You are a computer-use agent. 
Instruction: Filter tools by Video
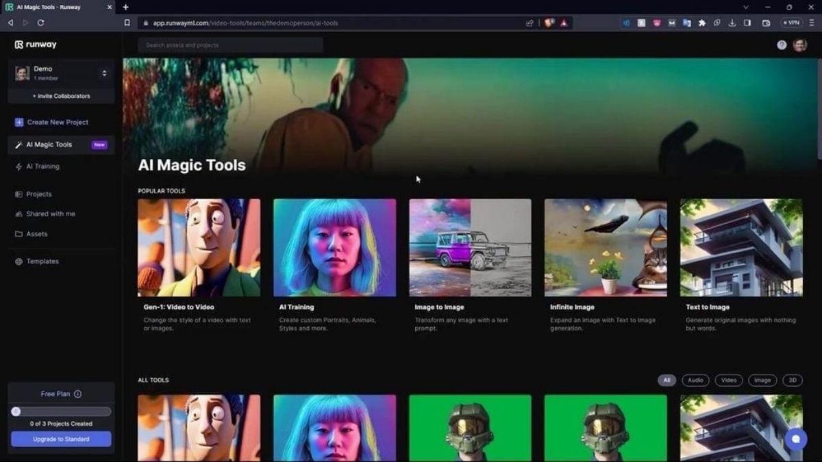point(728,380)
